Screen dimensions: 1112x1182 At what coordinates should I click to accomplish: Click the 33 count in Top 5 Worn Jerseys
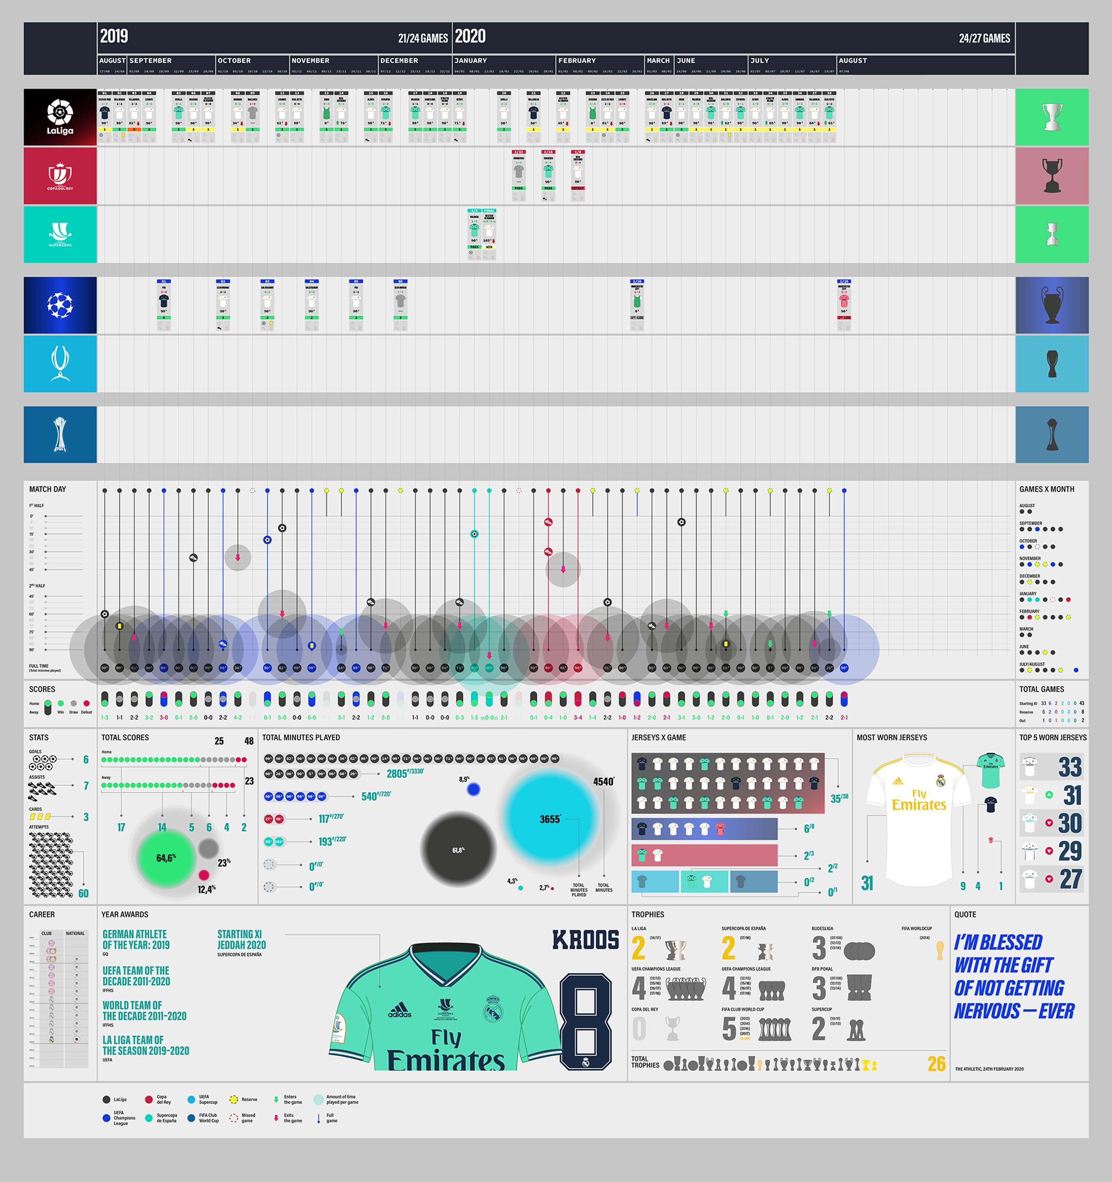coord(1070,767)
